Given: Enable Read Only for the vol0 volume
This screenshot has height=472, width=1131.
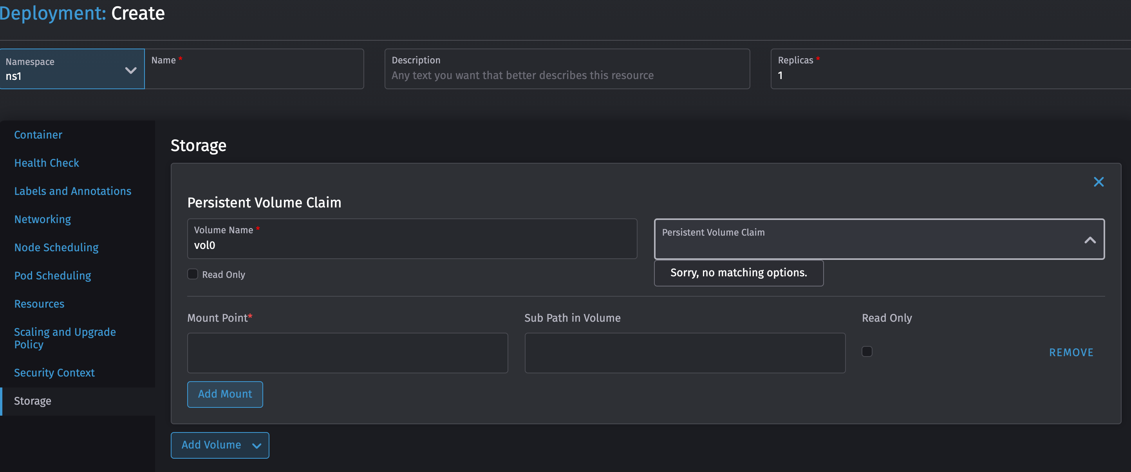Looking at the screenshot, I should click(x=192, y=274).
